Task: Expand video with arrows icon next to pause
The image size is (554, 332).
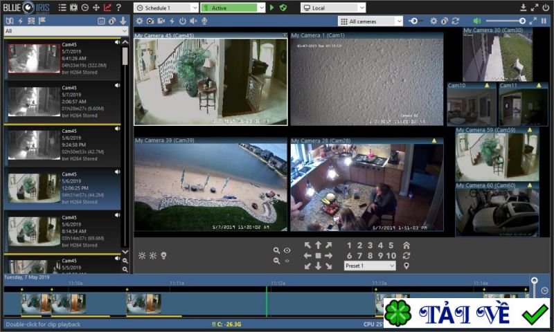Action: click(x=533, y=21)
